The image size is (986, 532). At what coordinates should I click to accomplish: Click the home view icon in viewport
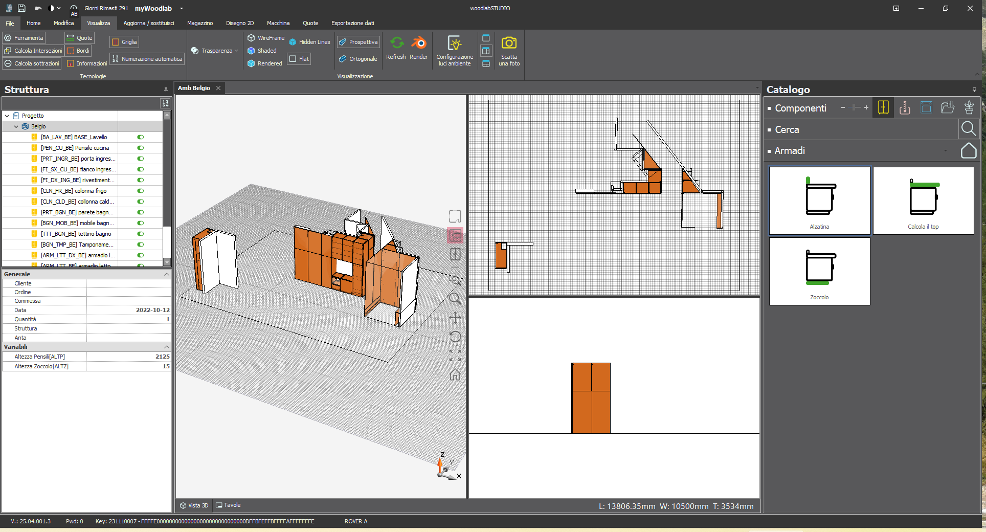(x=455, y=375)
